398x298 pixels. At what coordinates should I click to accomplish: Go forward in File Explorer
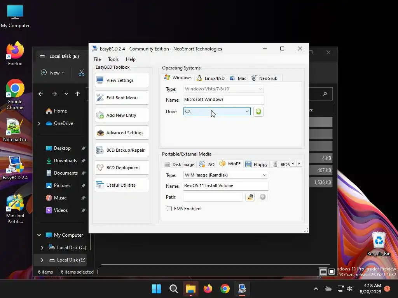(x=54, y=94)
